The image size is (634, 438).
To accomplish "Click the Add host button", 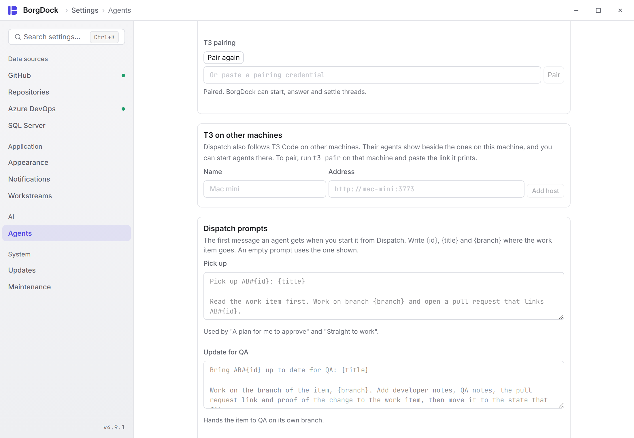I will pos(545,191).
